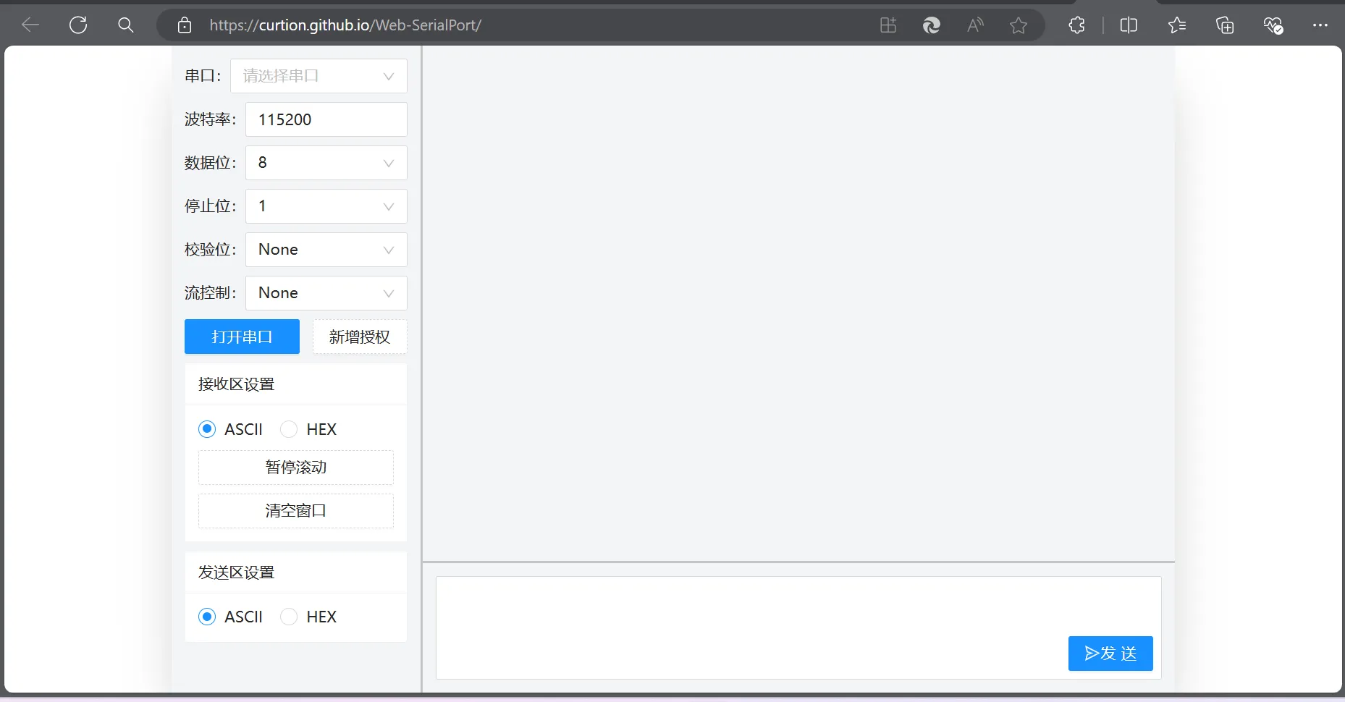
Task: Select ASCII for receive area
Action: click(207, 429)
